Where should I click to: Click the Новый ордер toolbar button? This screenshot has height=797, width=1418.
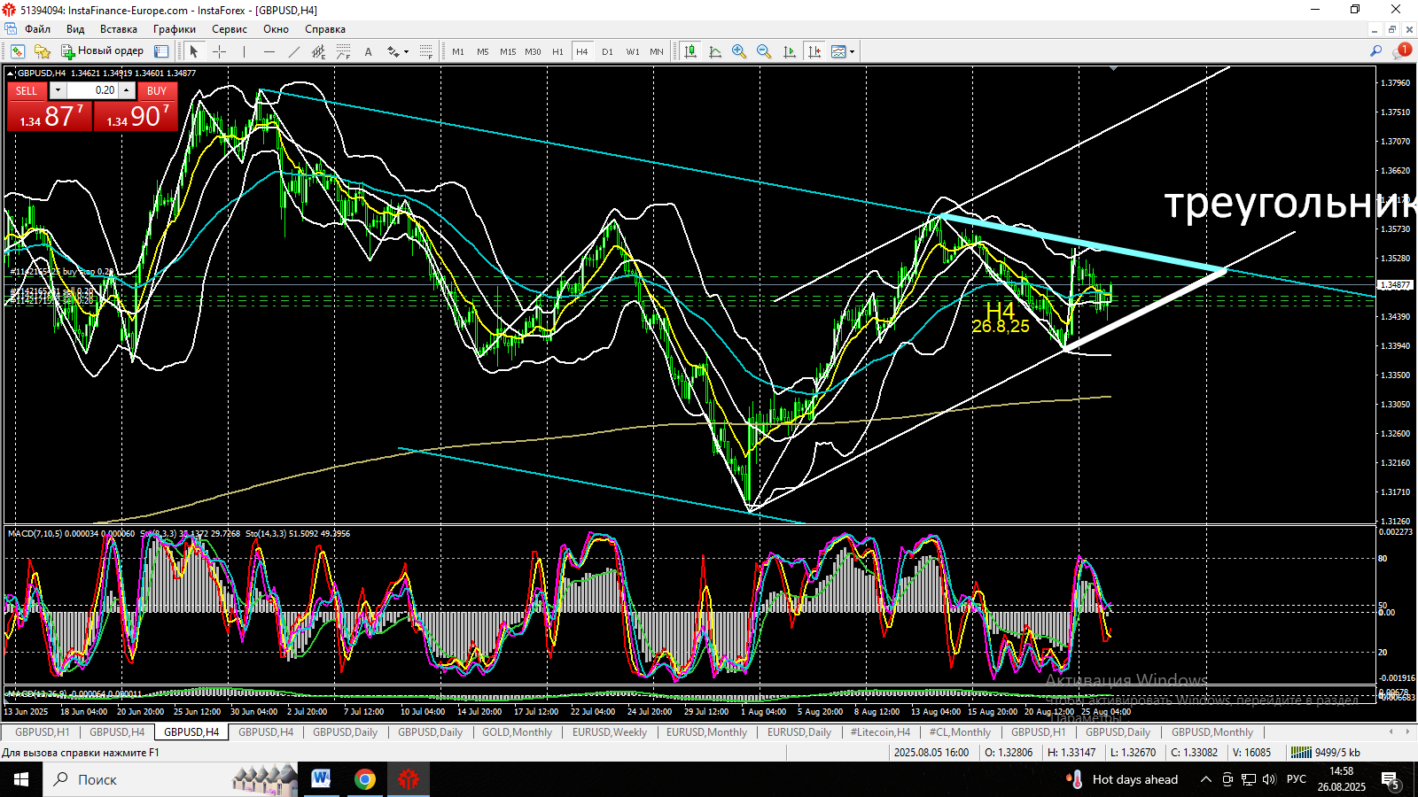(102, 51)
